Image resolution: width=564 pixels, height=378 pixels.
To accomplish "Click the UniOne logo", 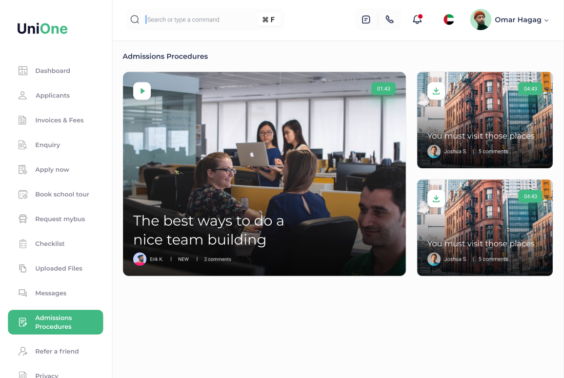I will pos(42,29).
